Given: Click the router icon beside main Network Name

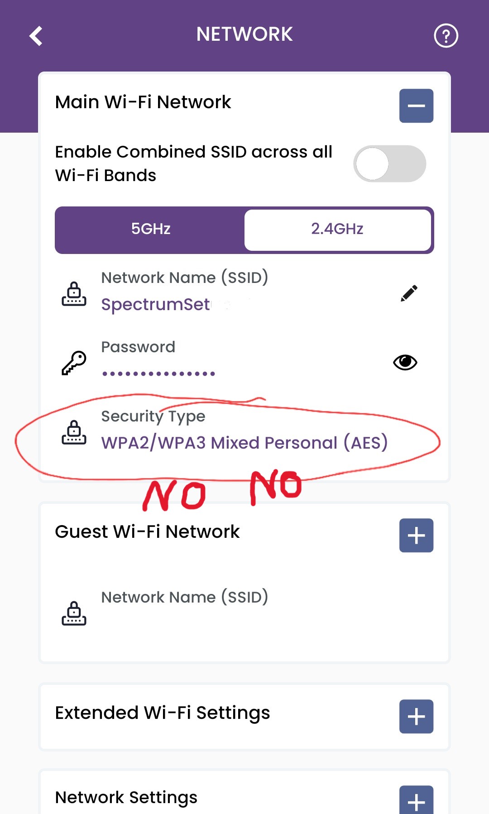Looking at the screenshot, I should [74, 294].
